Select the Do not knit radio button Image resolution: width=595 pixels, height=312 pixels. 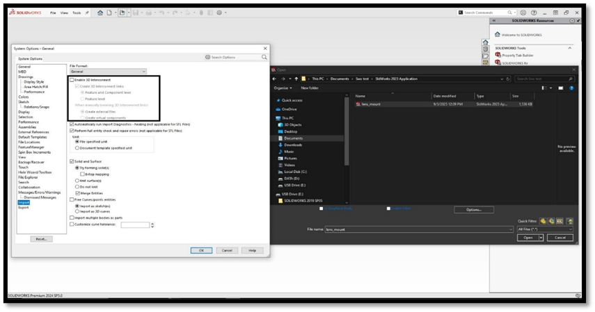pyautogui.click(x=77, y=187)
